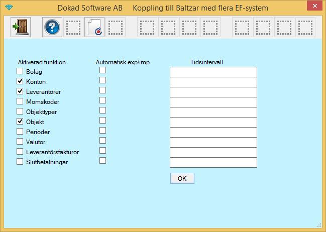Click Tidsintervall field for Objekt row
Viewport: 326px width, 232px height.
(213, 122)
